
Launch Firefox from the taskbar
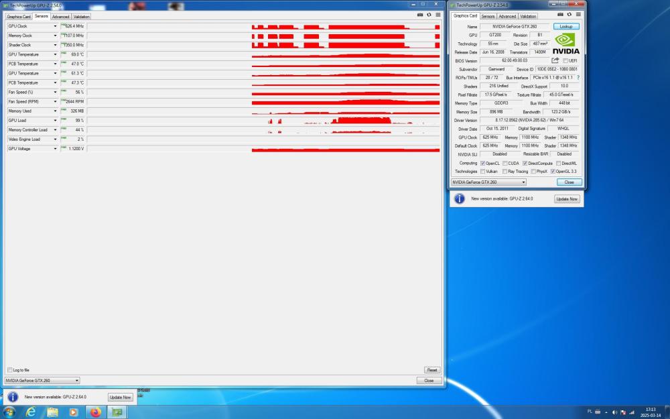(95, 412)
